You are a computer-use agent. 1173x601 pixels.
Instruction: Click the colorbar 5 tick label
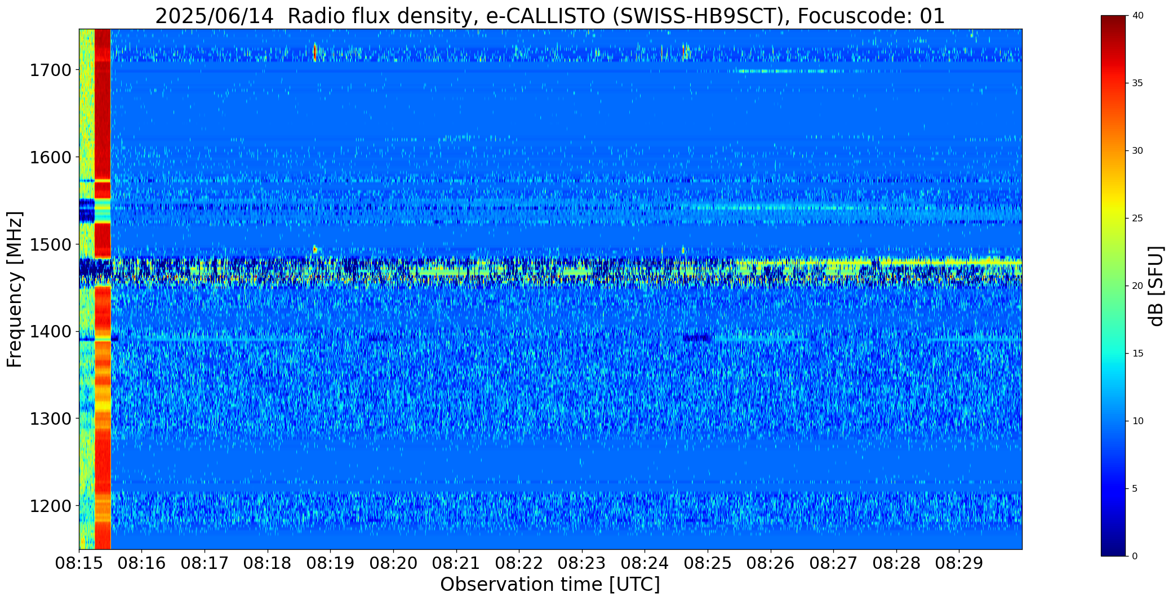pyautogui.click(x=1135, y=489)
